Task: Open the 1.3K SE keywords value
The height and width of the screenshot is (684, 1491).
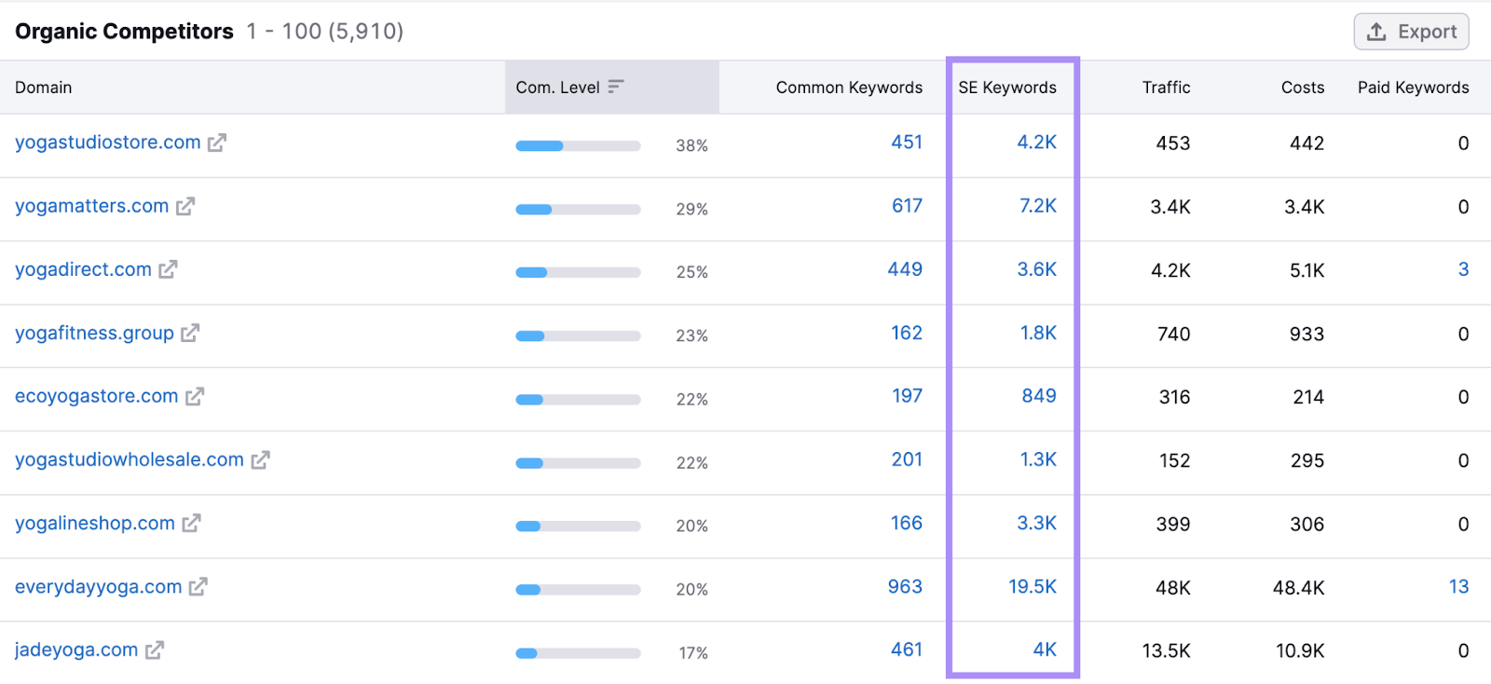Action: [1038, 459]
